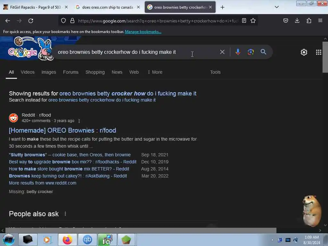Open the list all tabs dropdown chevron
This screenshot has height=246, width=328.
[276, 7]
